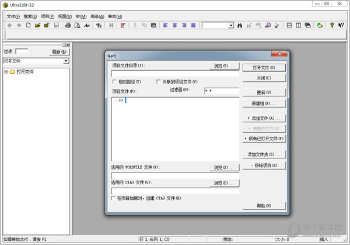Click the 选用的 WORDFILE 文件 input field
Viewport: 350px width, 245px height.
pyautogui.click(x=175, y=175)
